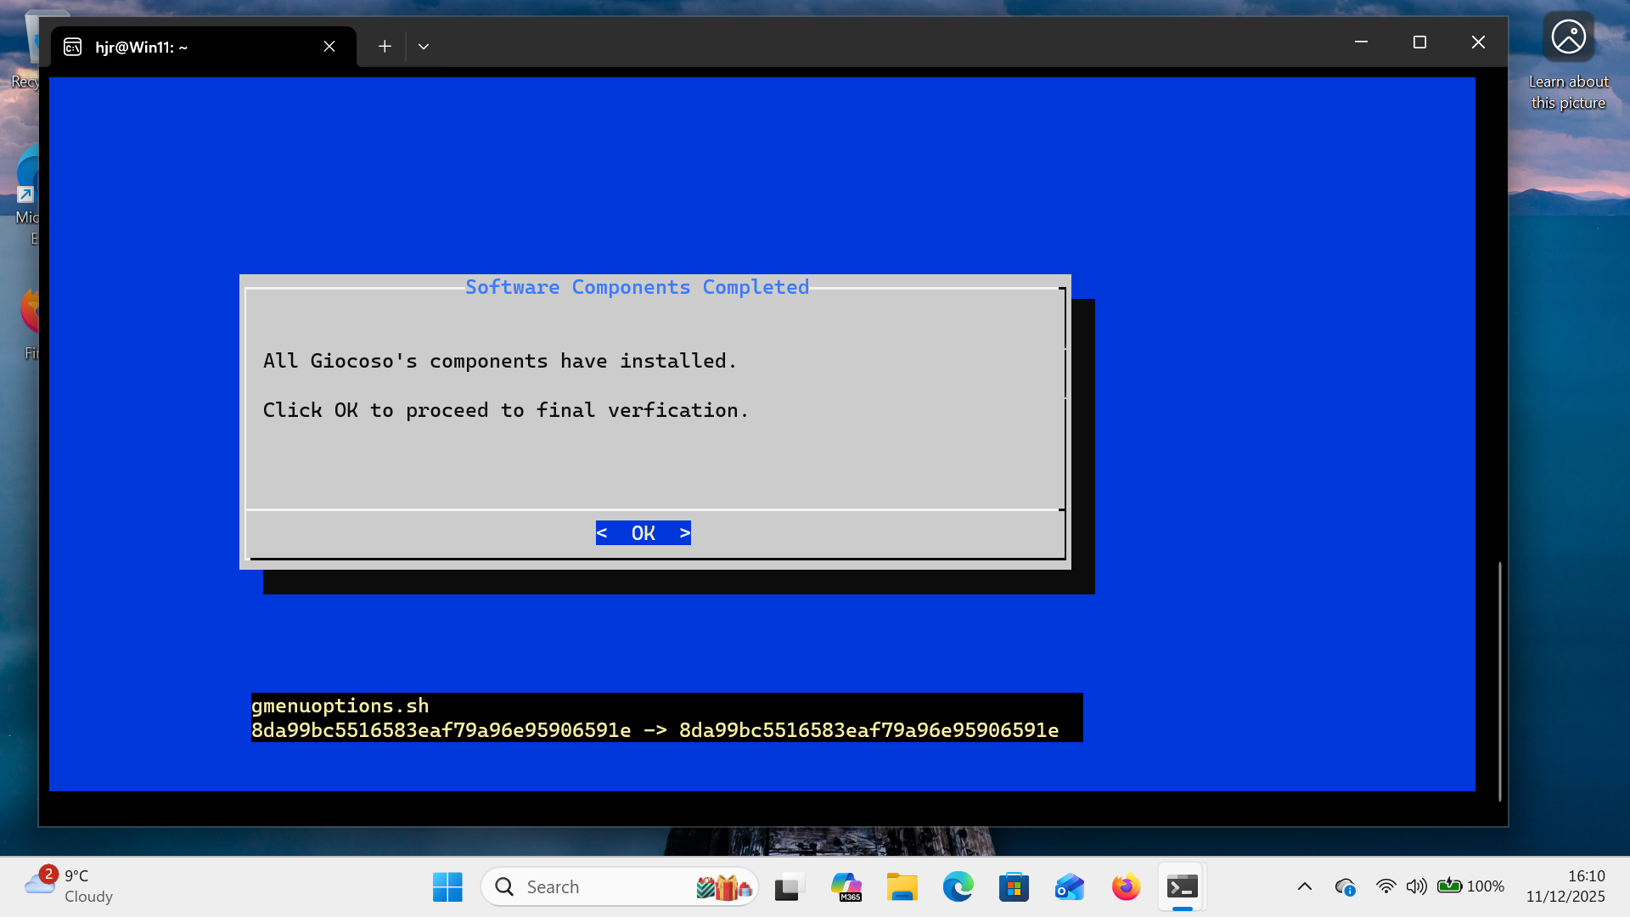
Task: Start Firefox from the taskbar
Action: pyautogui.click(x=1124, y=886)
